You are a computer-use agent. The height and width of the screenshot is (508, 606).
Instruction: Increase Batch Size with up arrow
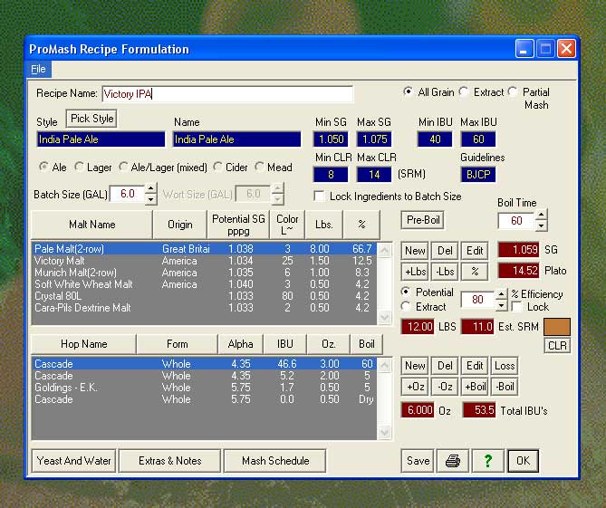point(151,189)
